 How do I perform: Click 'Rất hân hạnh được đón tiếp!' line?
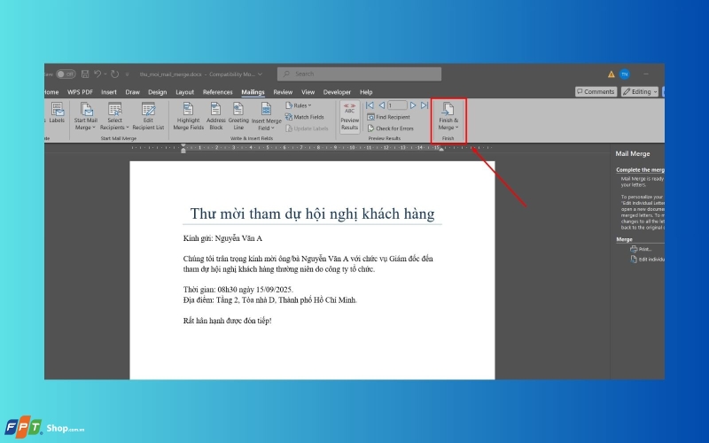pos(228,321)
